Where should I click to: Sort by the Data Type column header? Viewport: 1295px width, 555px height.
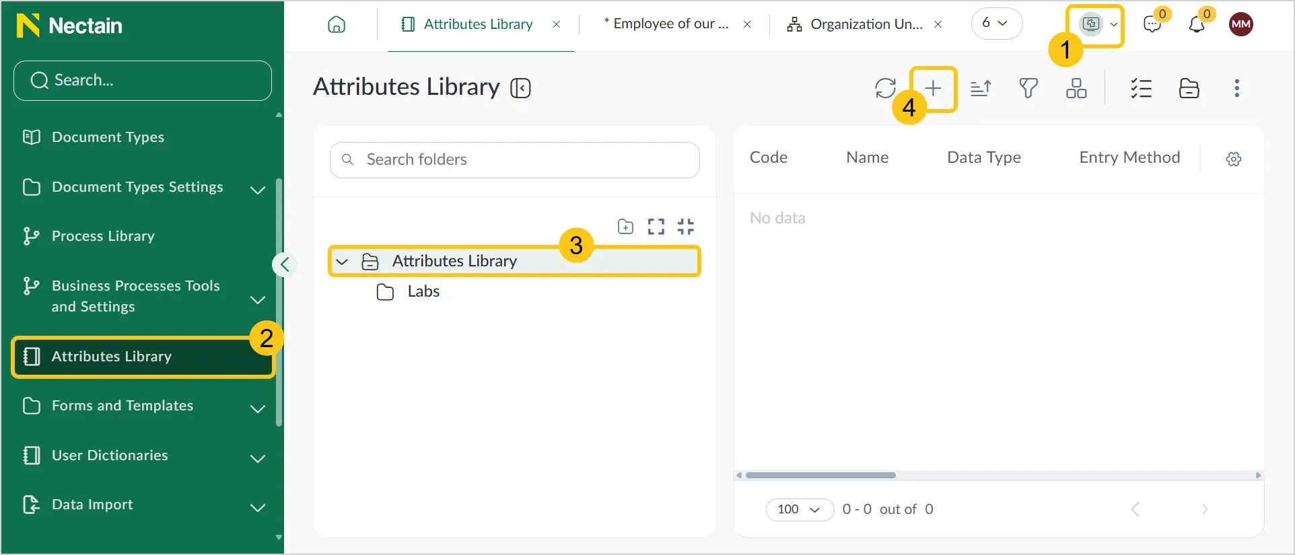pos(984,157)
